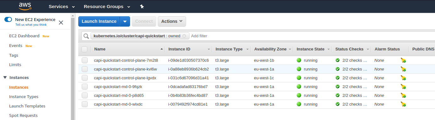Open Instance Type column filter arrow
Viewport: 435px width, 120px height.
[247, 50]
